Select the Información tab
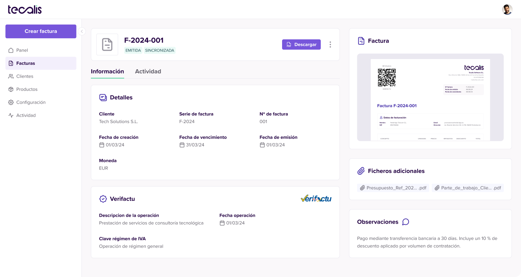 107,72
